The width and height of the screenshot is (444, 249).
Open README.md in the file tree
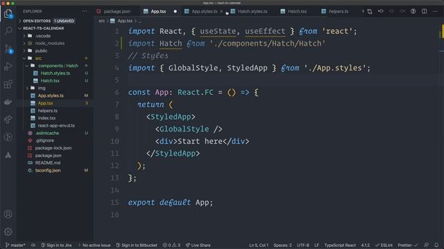[48, 163]
